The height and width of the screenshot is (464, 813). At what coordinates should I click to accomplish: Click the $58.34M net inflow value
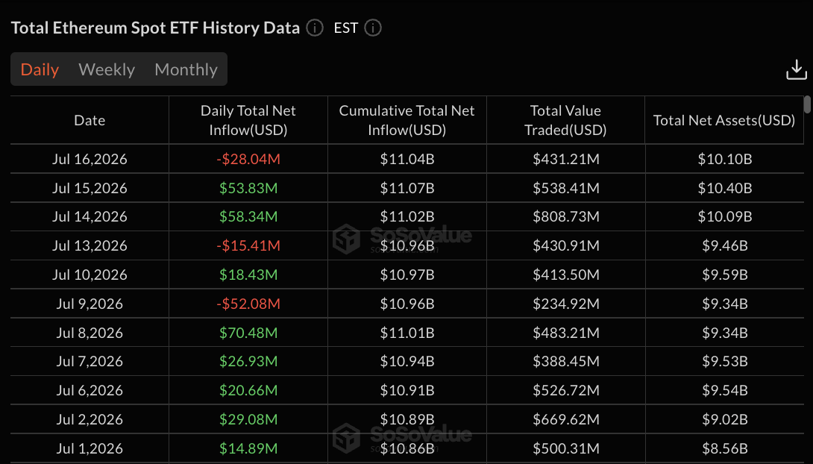[x=248, y=216]
